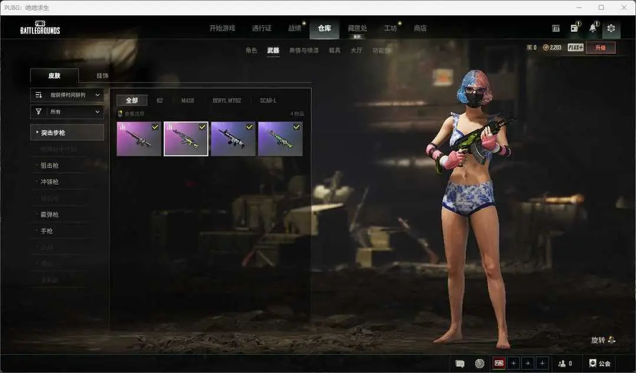Click the 公会 guild emblem icon
The image size is (636, 373).
(x=592, y=363)
